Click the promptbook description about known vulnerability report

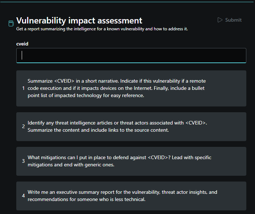click(102, 29)
